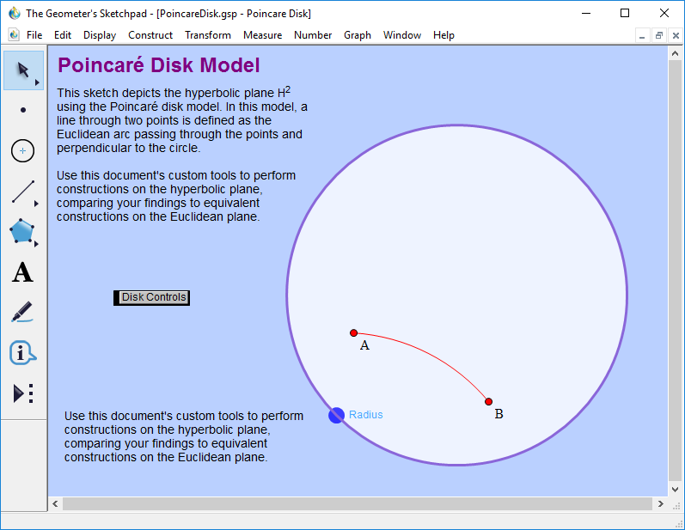Open the Measure menu

pos(262,35)
